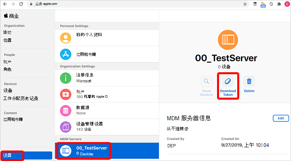This screenshot has width=291, height=161.
Task: Click the large orange MDM server icon
Action: (228, 40)
